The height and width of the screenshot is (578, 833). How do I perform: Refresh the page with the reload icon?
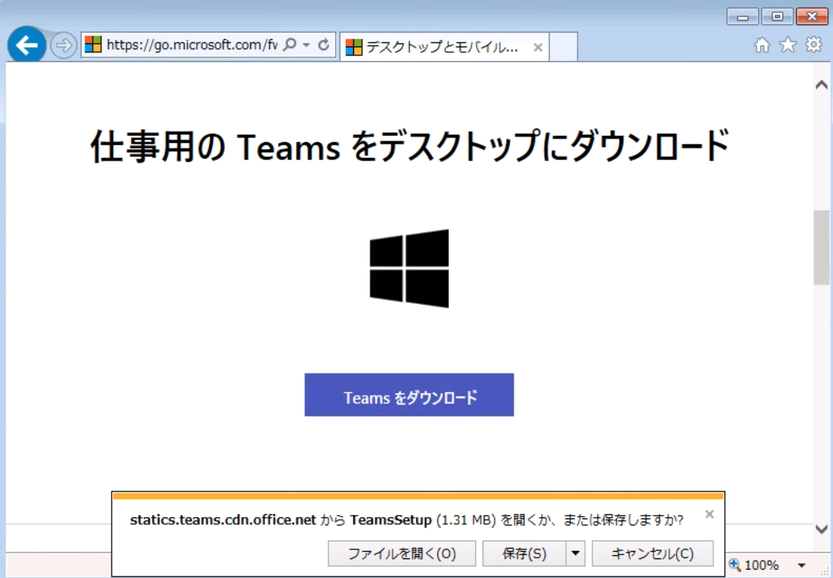323,45
